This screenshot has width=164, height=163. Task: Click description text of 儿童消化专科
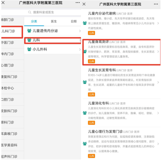click(121, 113)
